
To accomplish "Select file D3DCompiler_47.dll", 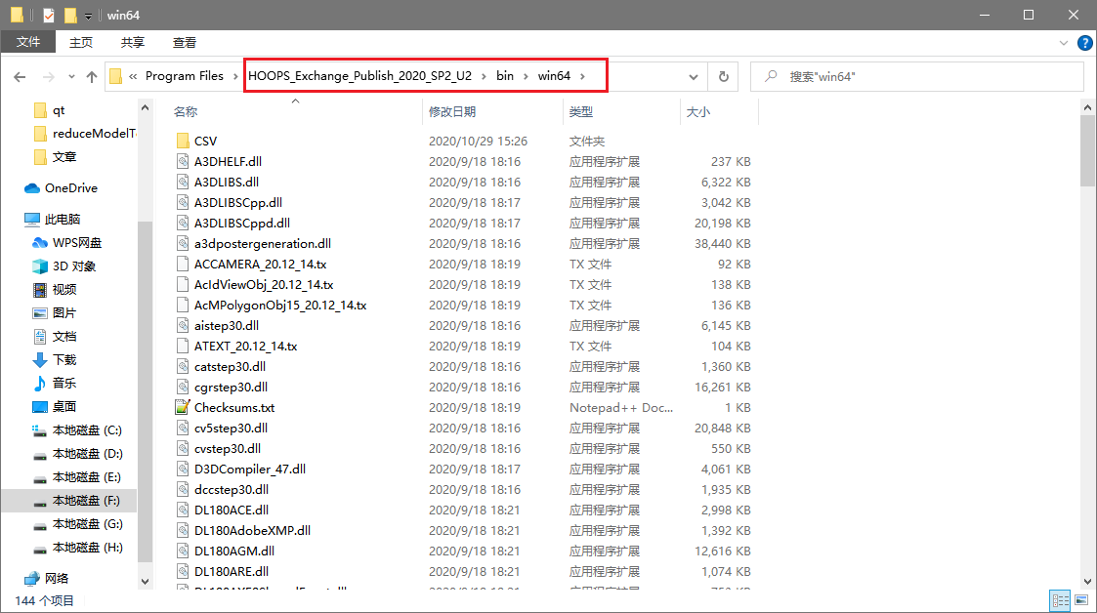I will 250,469.
